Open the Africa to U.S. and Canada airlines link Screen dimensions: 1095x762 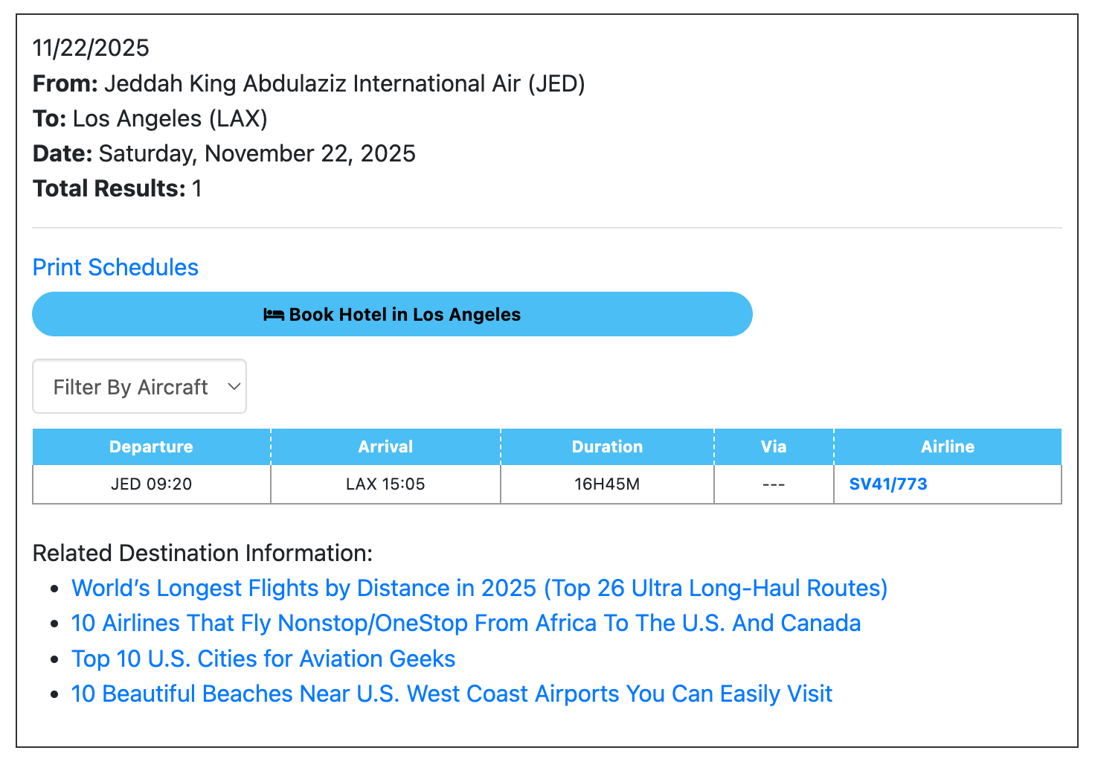(x=466, y=623)
